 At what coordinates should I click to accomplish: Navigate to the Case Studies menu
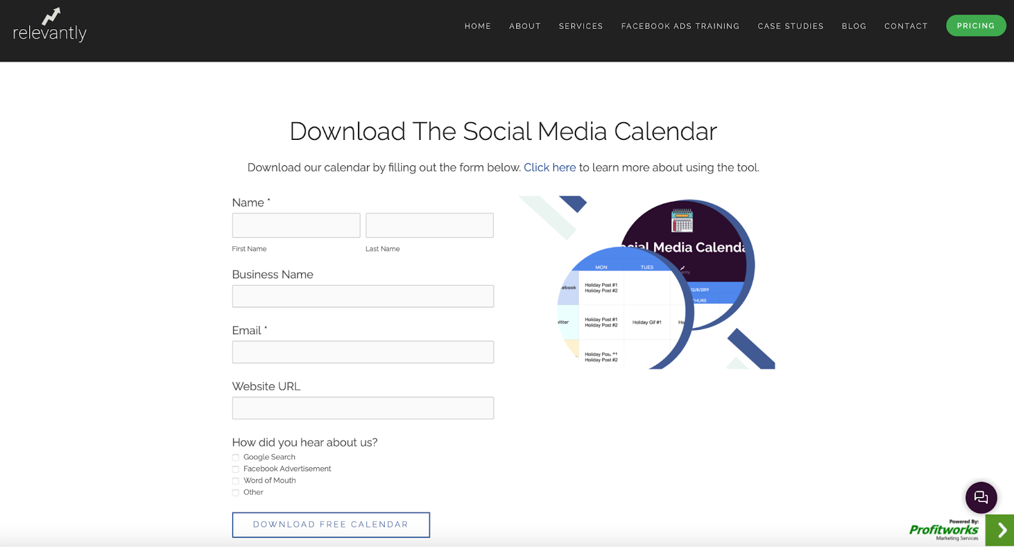[790, 26]
